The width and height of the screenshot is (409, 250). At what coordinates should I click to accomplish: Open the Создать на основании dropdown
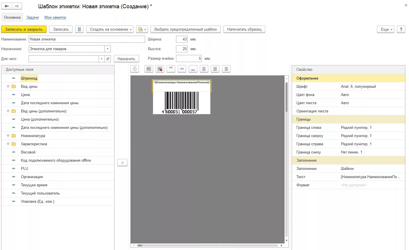click(x=110, y=29)
